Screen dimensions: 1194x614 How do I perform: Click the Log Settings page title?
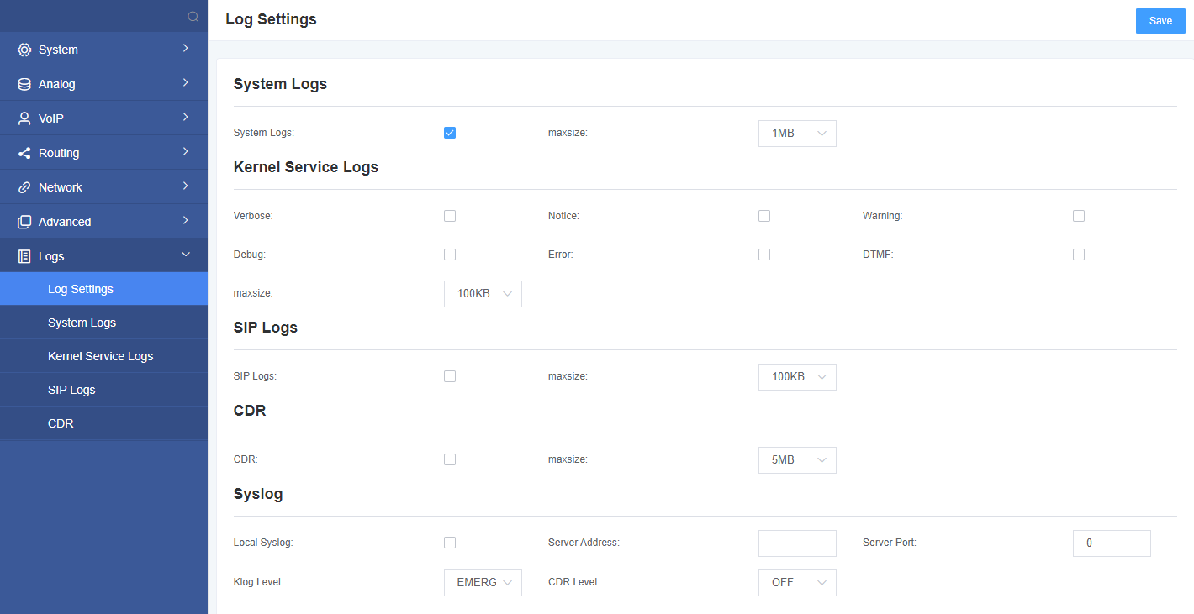271,19
